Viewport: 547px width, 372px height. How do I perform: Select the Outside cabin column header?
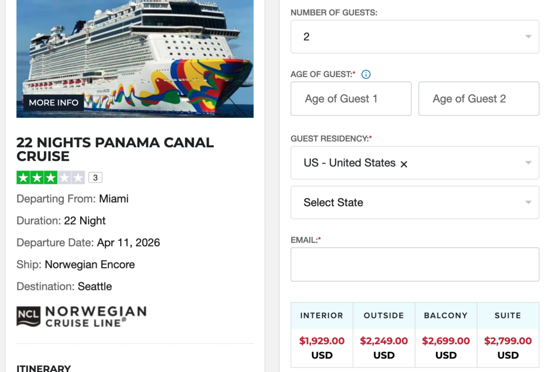384,315
